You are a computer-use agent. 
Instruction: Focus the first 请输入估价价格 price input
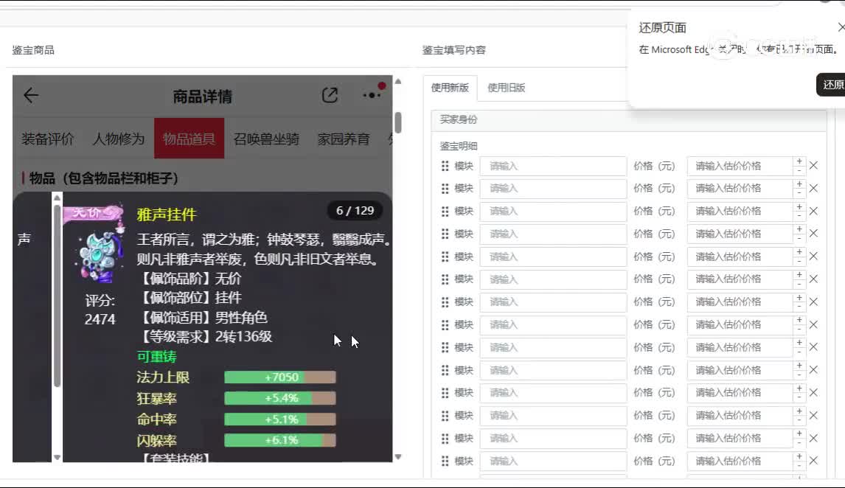(739, 167)
